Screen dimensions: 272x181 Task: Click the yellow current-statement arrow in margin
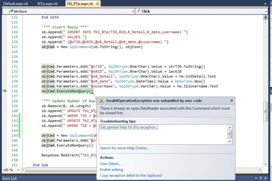5,91
